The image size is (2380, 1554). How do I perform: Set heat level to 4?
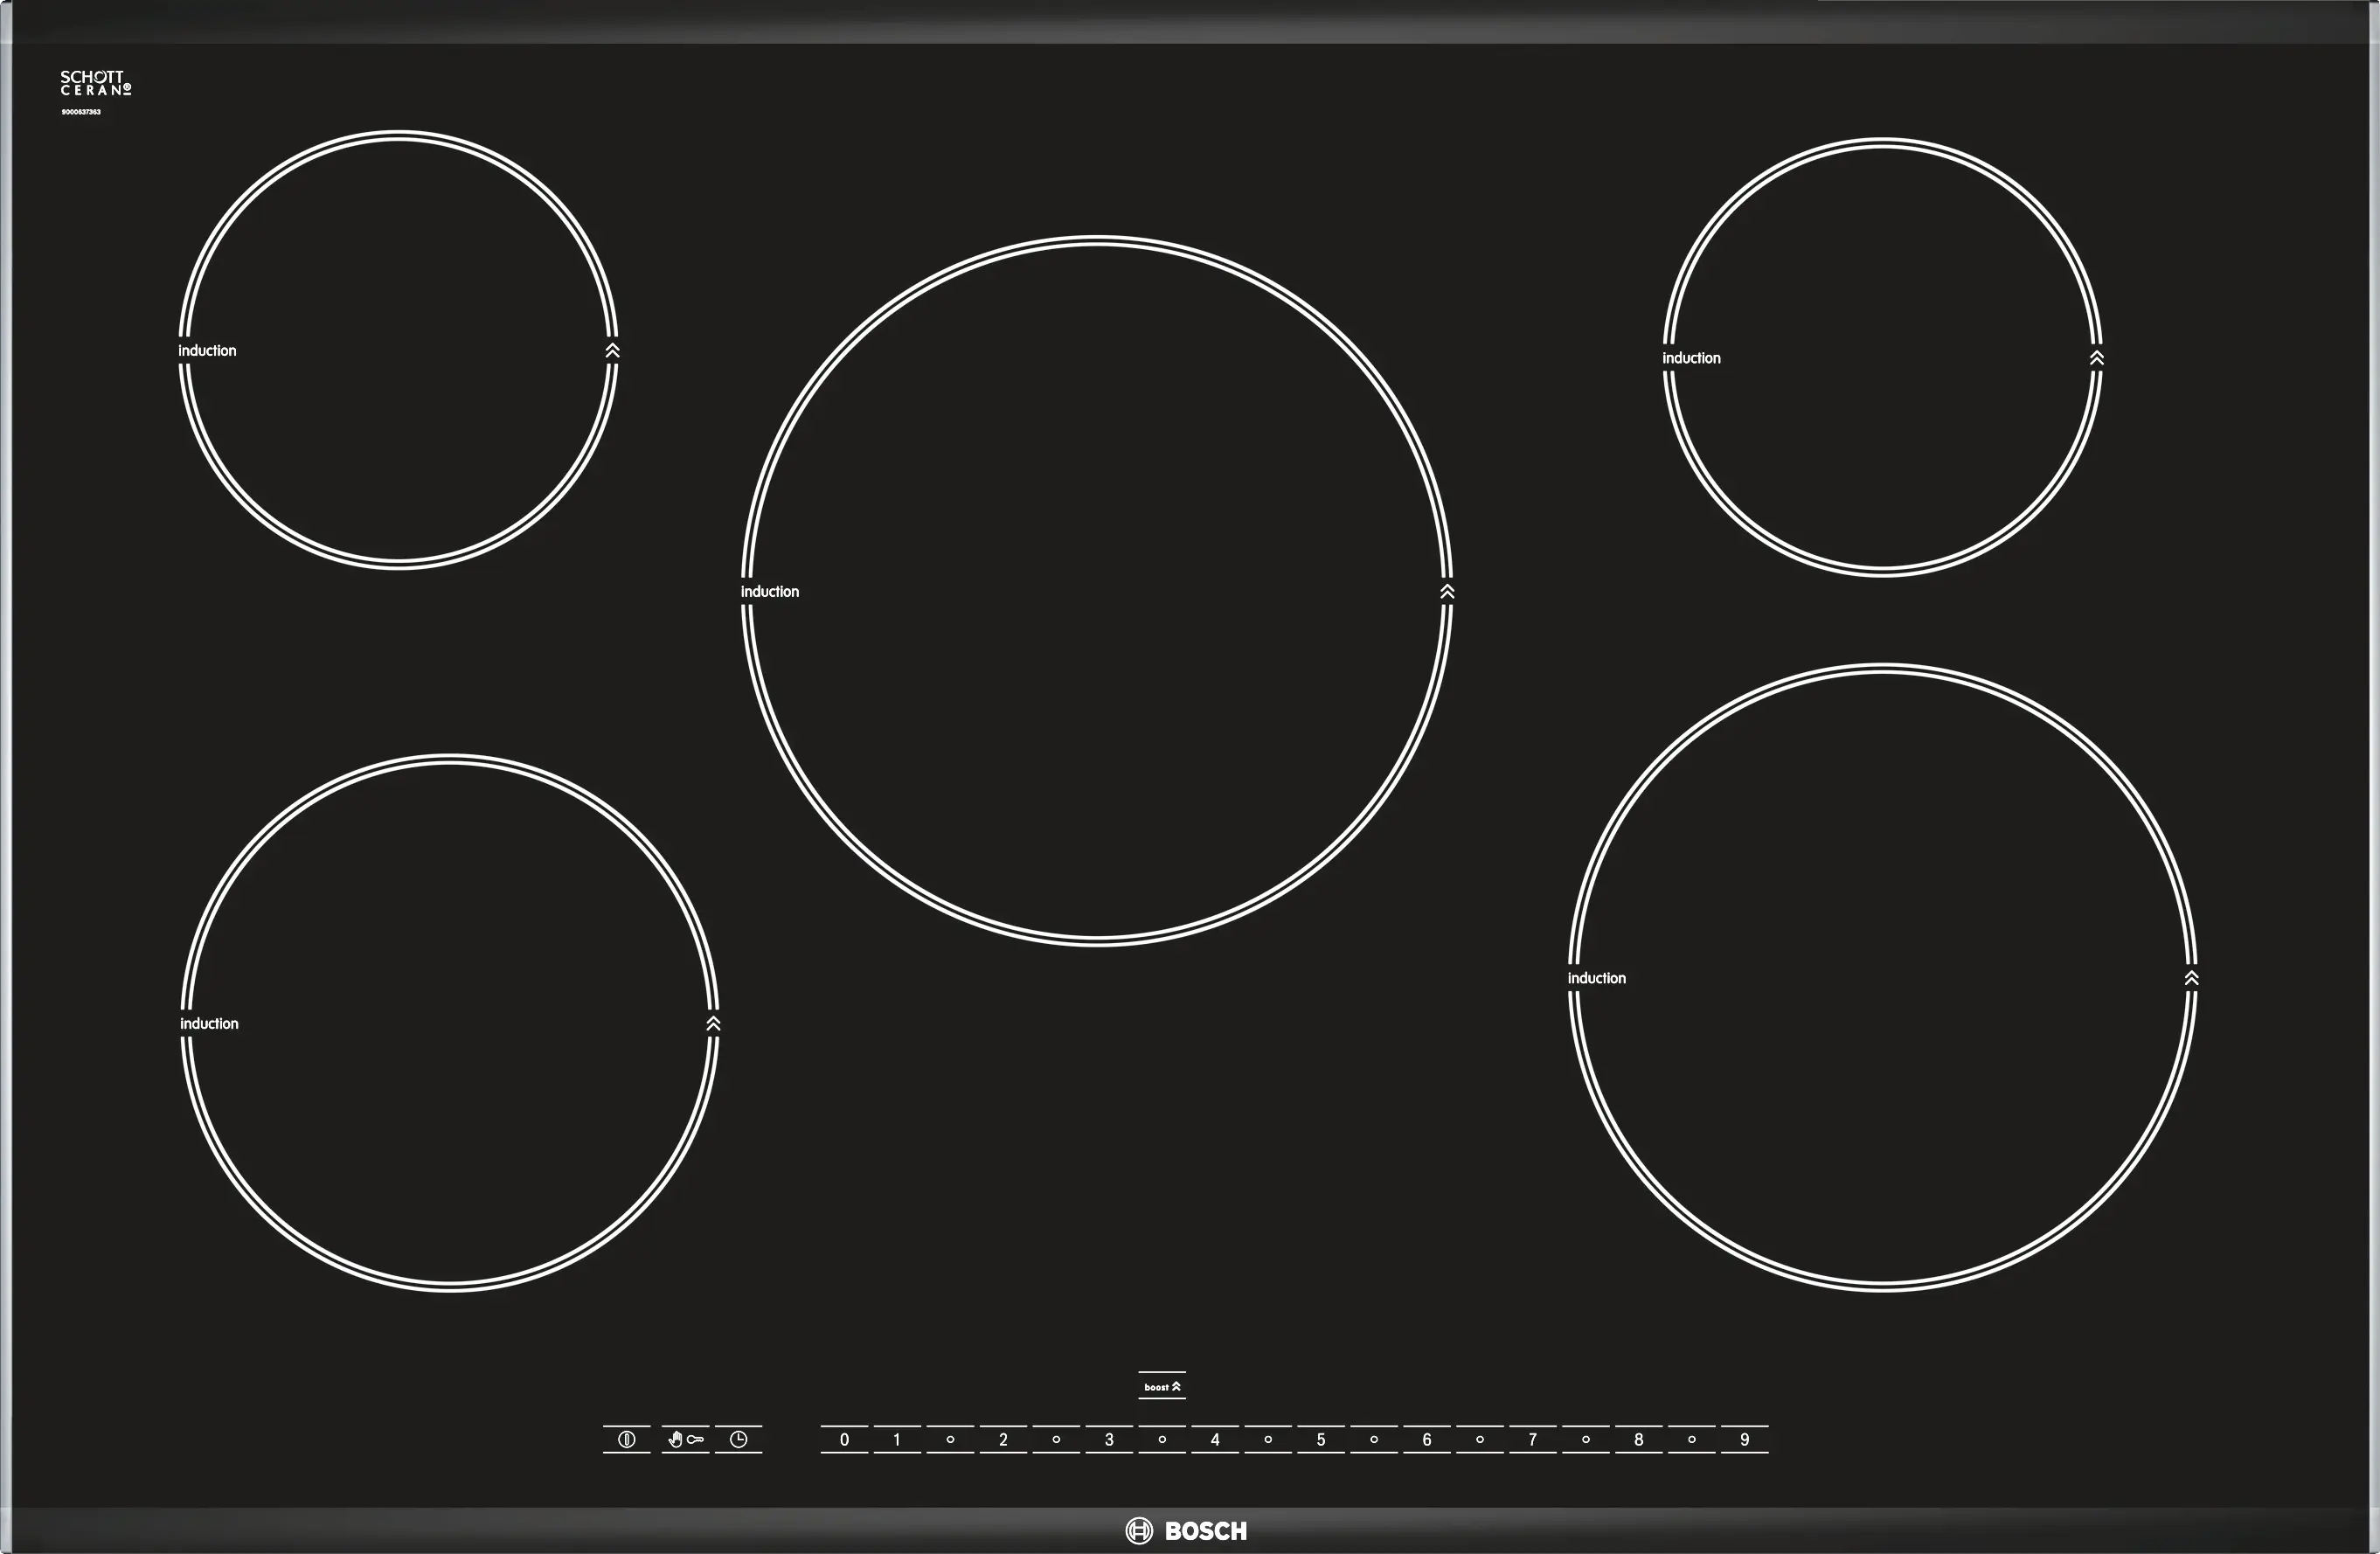pyautogui.click(x=1215, y=1439)
